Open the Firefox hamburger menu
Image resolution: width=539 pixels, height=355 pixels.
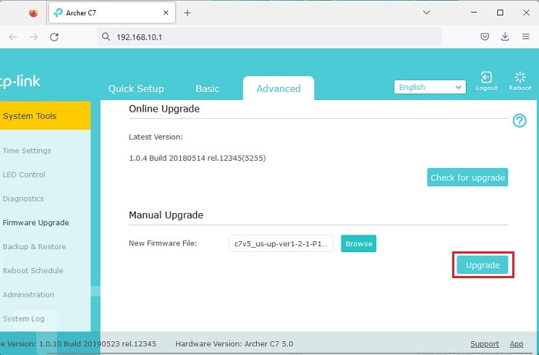(525, 36)
